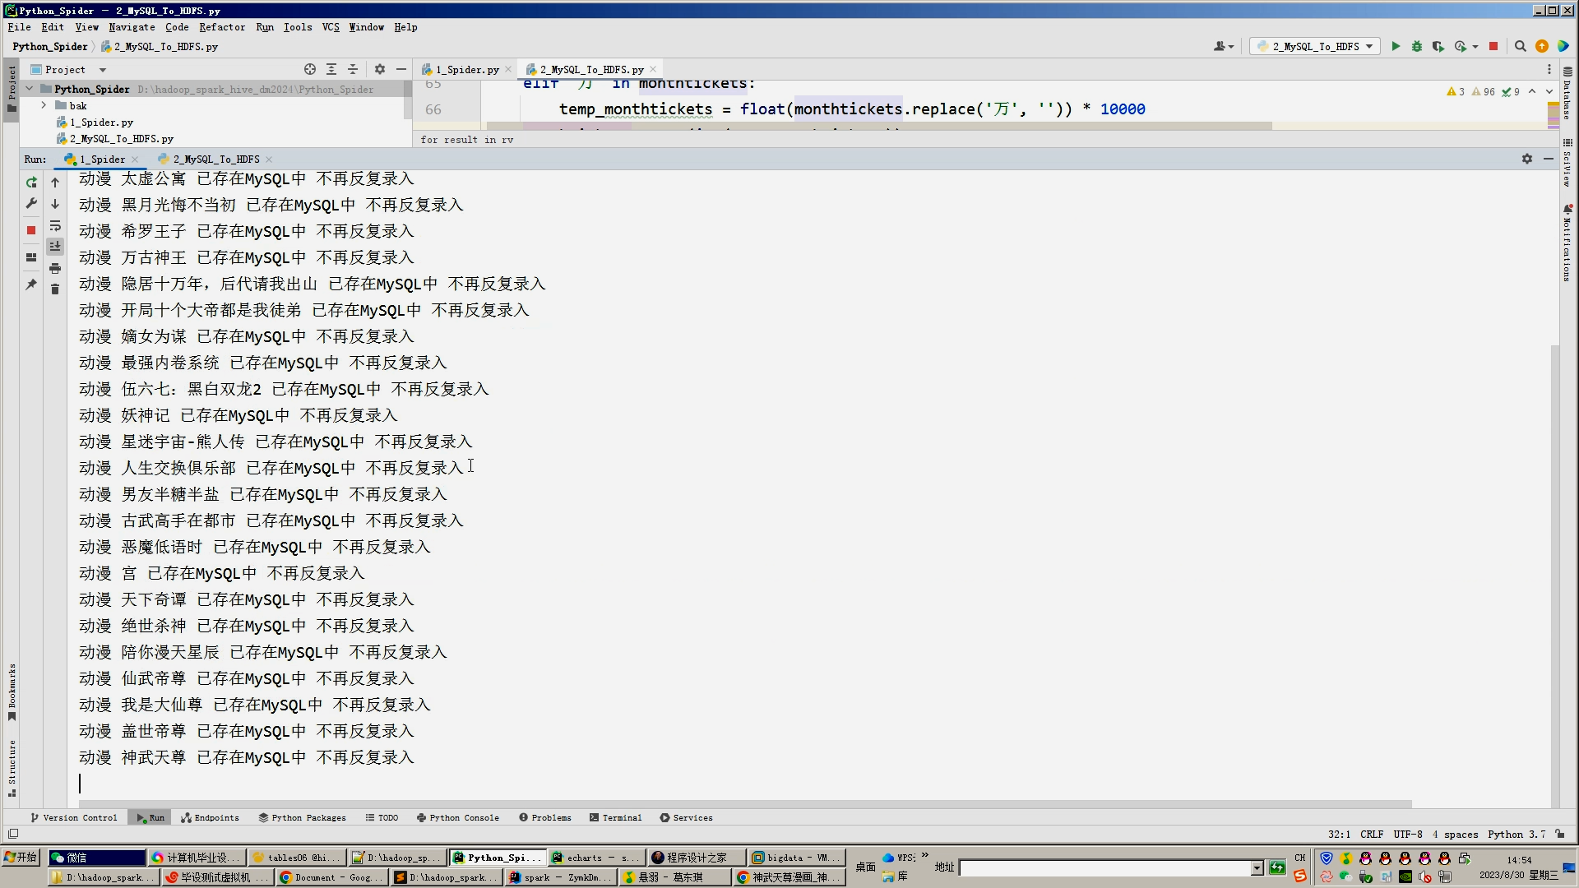Image resolution: width=1579 pixels, height=888 pixels.
Task: Click the Debug bug icon in toolbar
Action: tap(1416, 47)
